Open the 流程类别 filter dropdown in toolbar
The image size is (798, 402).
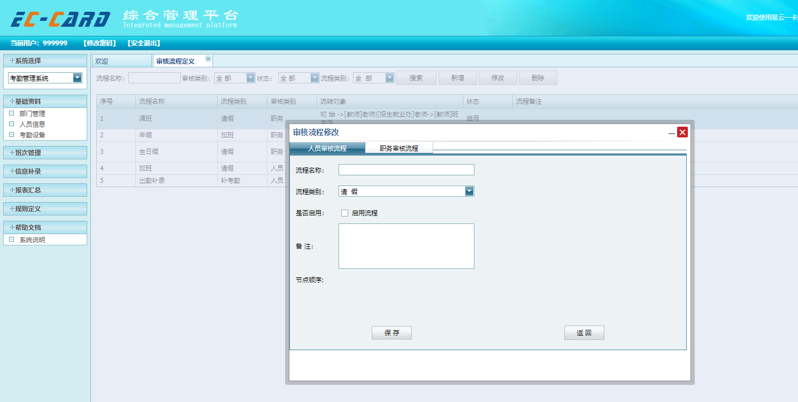tap(390, 78)
